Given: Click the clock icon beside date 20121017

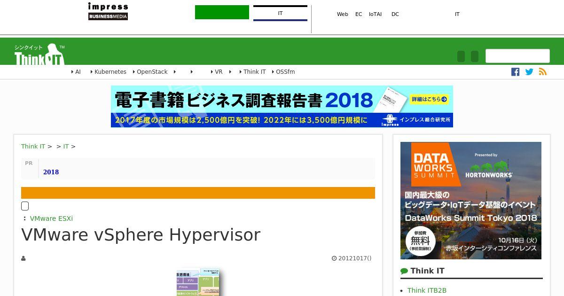Looking at the screenshot, I should pyautogui.click(x=334, y=258).
